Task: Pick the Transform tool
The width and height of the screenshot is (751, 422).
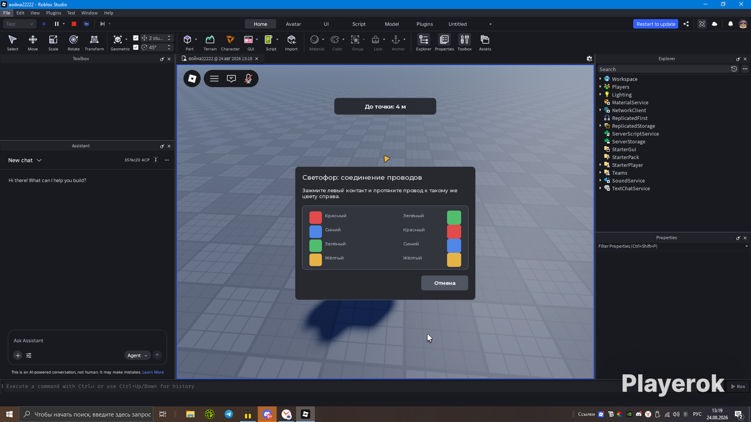Action: [94, 43]
